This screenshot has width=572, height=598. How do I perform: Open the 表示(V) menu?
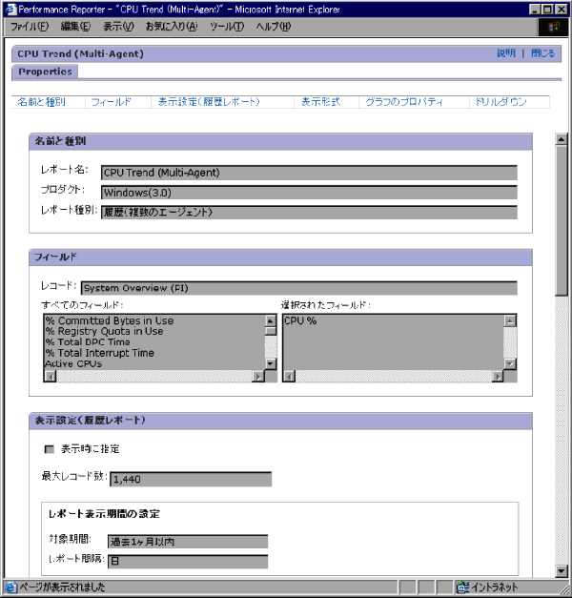[x=118, y=27]
